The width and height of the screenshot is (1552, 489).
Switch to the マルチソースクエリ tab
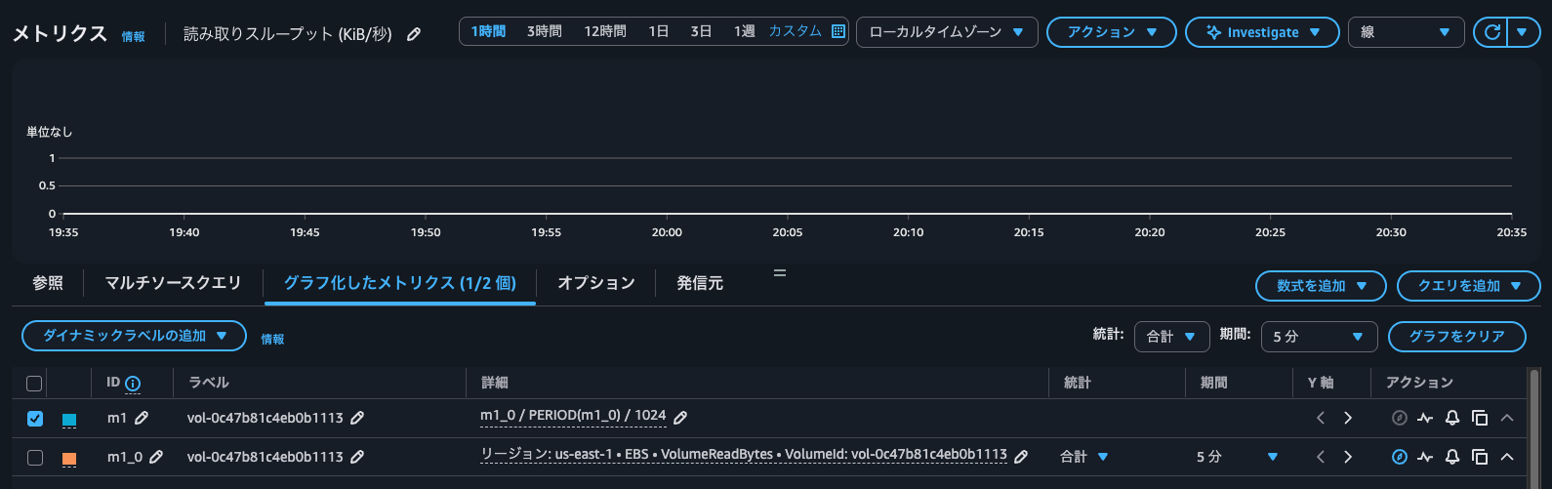pyautogui.click(x=173, y=283)
